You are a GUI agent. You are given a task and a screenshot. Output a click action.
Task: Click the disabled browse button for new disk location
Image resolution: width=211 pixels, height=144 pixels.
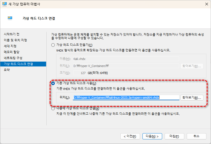pyautogui.click(x=192, y=66)
